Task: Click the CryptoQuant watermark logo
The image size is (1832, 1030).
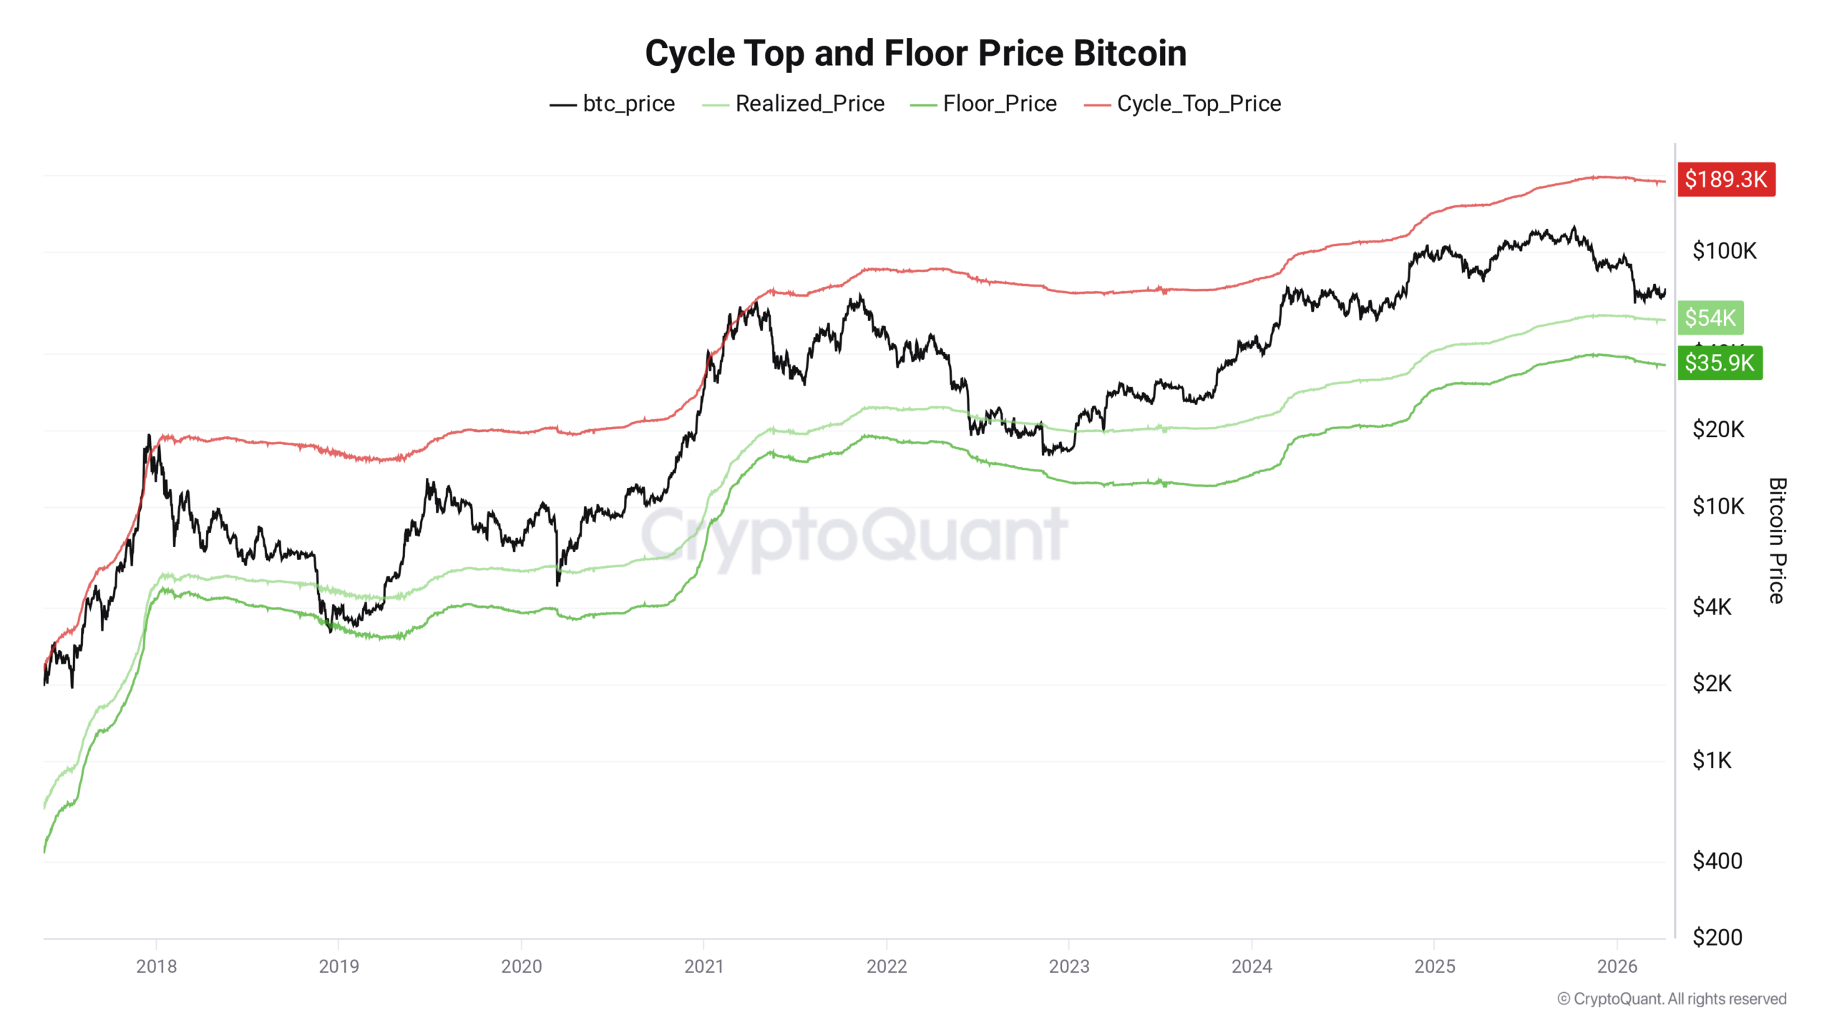Action: coord(854,535)
